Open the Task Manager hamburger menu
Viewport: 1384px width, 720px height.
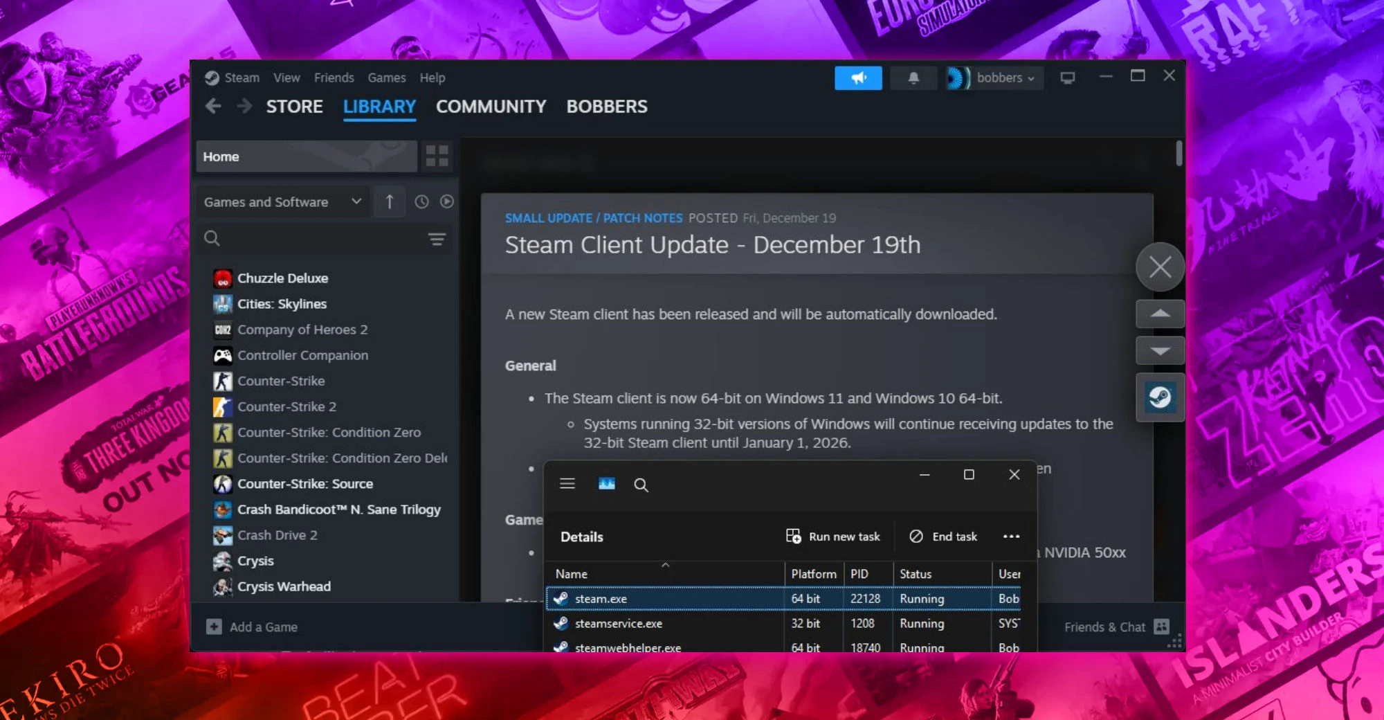[567, 484]
